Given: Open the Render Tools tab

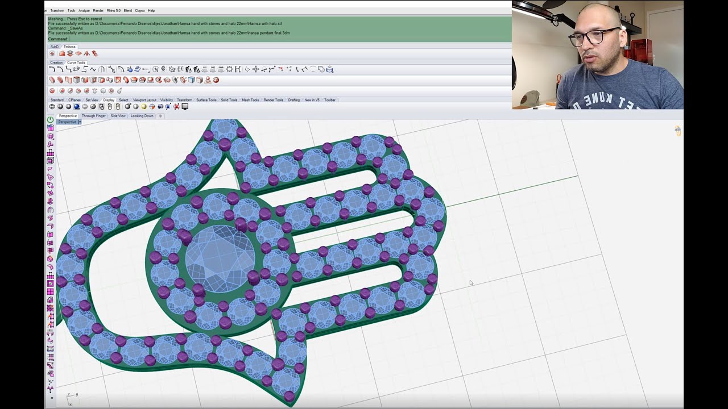Looking at the screenshot, I should click(x=274, y=100).
